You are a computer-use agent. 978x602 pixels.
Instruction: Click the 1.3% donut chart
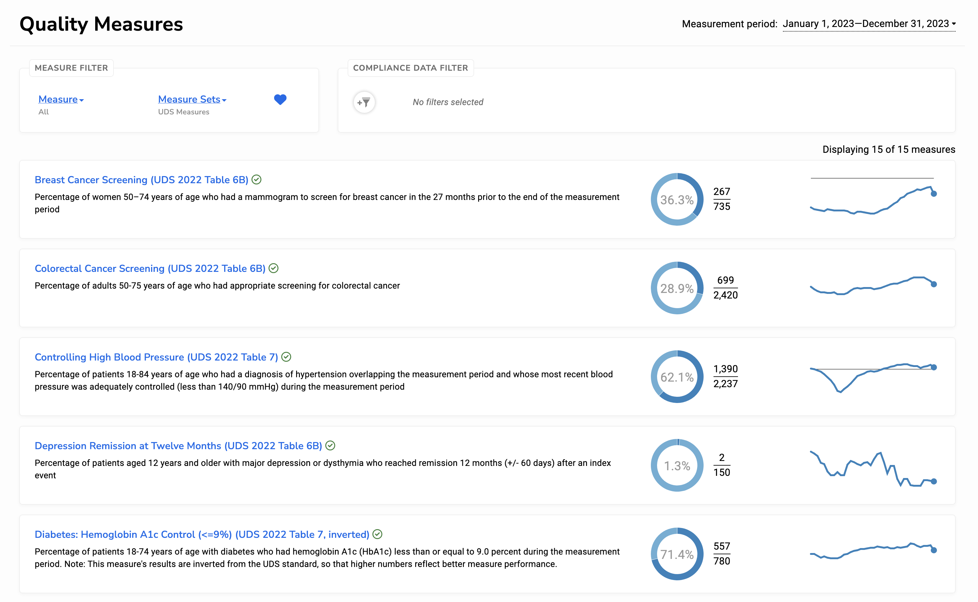pos(677,466)
